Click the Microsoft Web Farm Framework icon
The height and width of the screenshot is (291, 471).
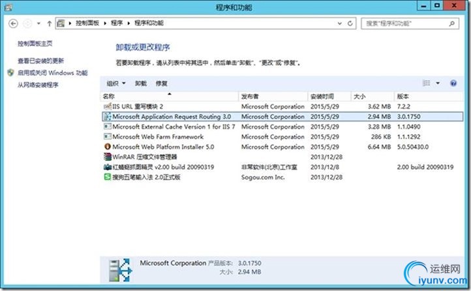(x=107, y=136)
